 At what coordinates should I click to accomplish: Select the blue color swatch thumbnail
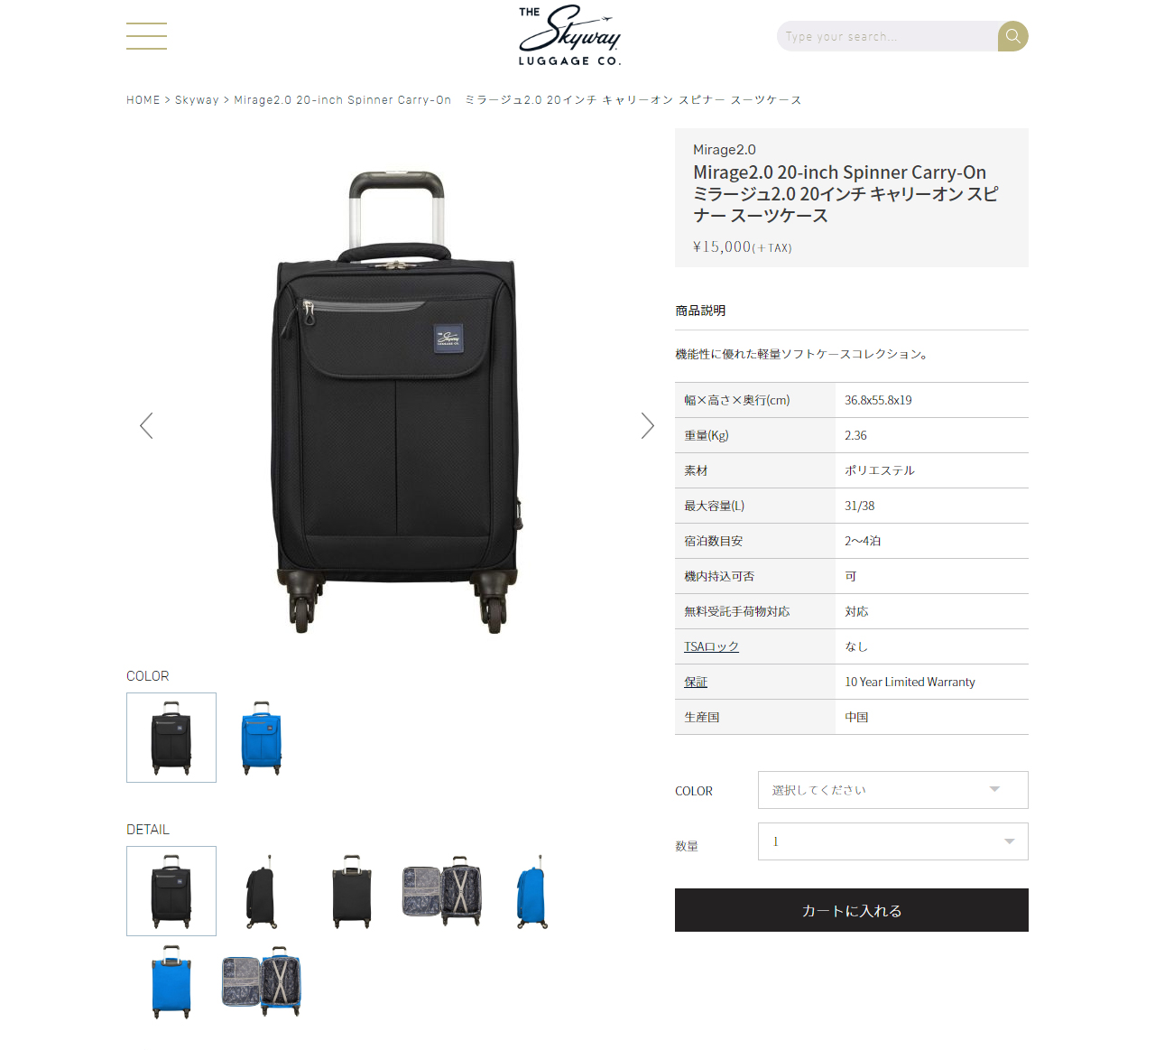tap(262, 738)
